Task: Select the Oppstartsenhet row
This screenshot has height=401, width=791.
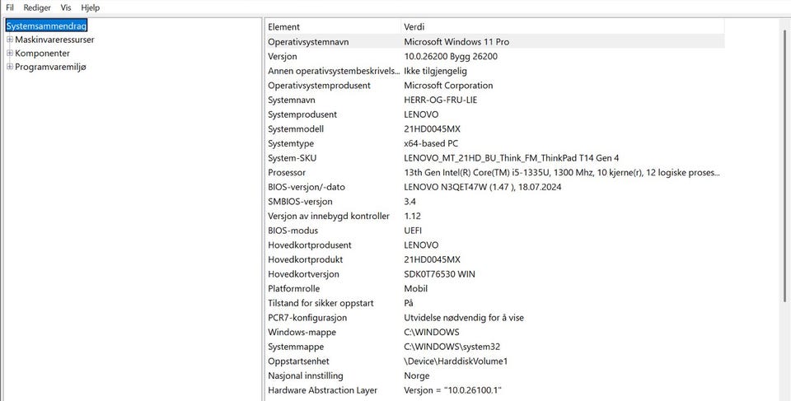Action: point(495,361)
